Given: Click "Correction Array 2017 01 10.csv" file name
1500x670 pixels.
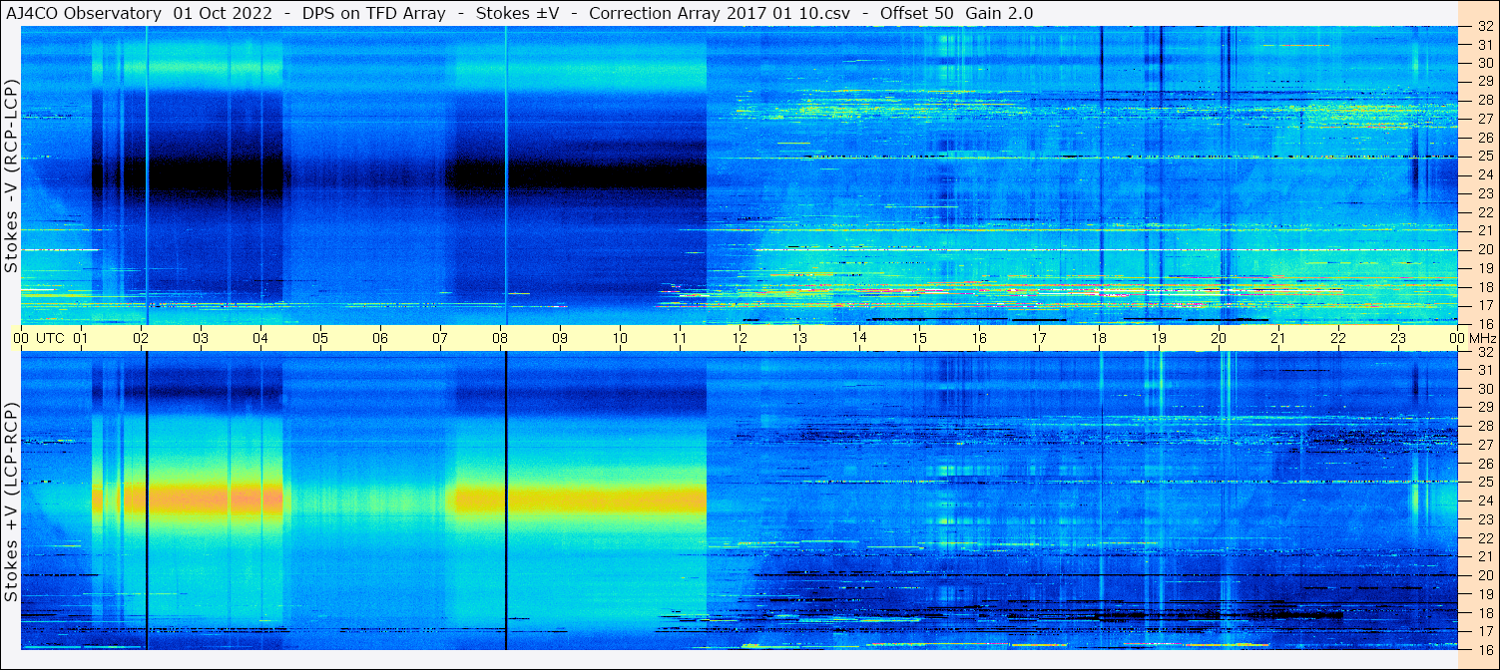Looking at the screenshot, I should pyautogui.click(x=721, y=13).
